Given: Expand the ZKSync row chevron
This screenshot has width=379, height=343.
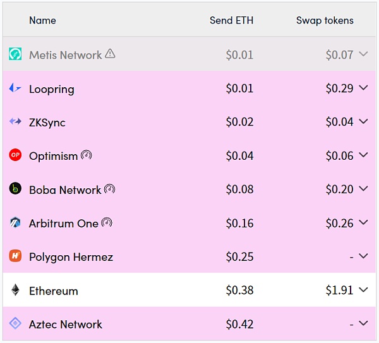Looking at the screenshot, I should (363, 122).
